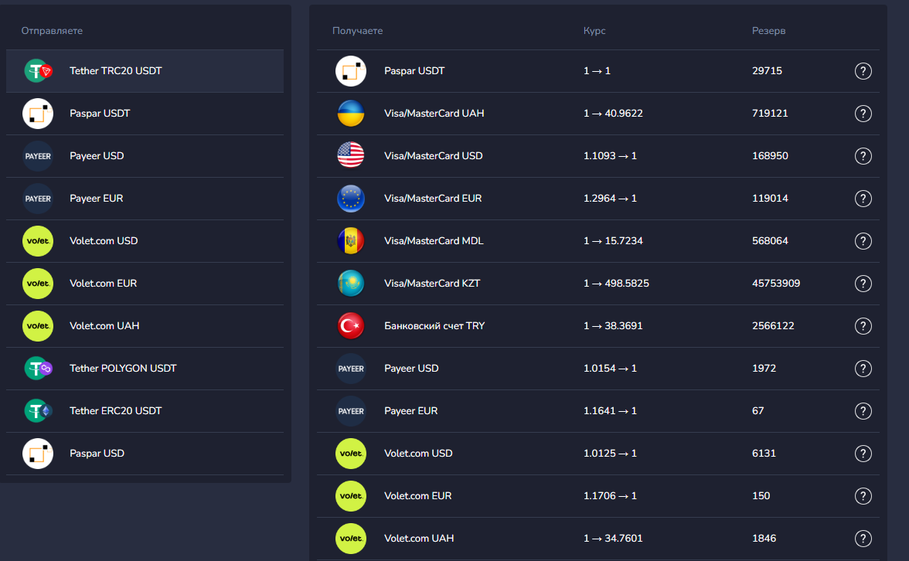The image size is (909, 561).
Task: Click the Payeer USD logo in receive list
Action: 351,369
